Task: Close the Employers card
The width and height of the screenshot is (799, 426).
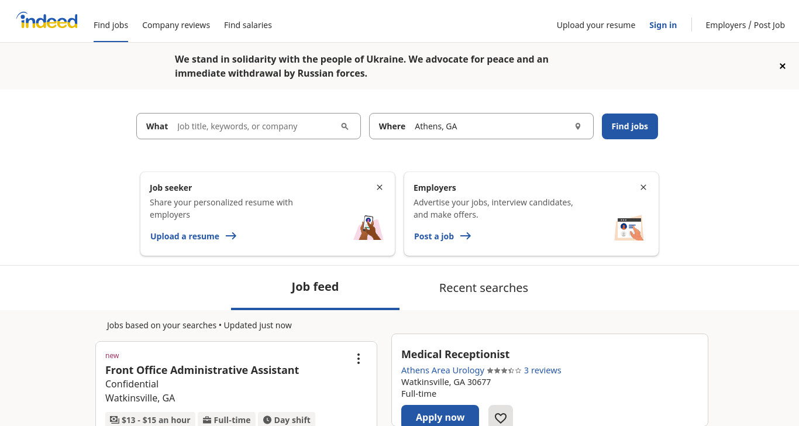Action: 643,187
